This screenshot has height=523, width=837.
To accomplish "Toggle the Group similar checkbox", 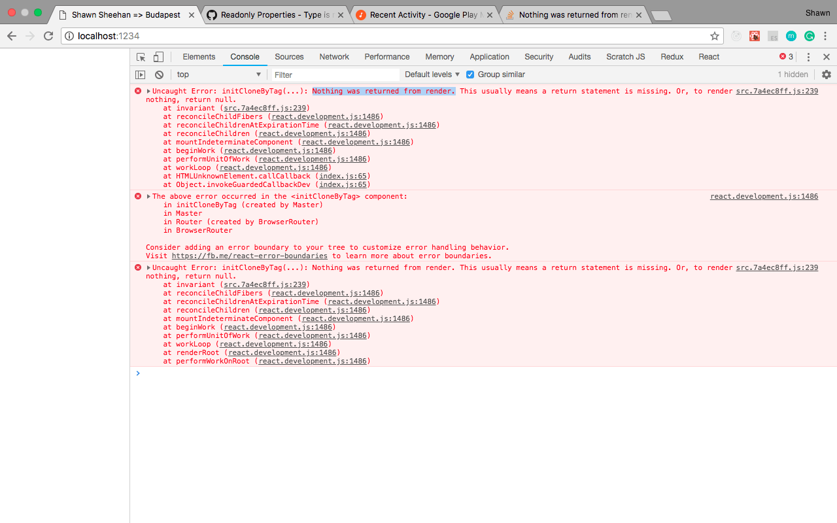I will point(470,75).
